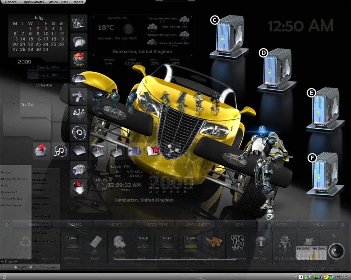Screen dimensions: 351x280
Task: Switch to the Themes dock tab
Action: point(279,224)
